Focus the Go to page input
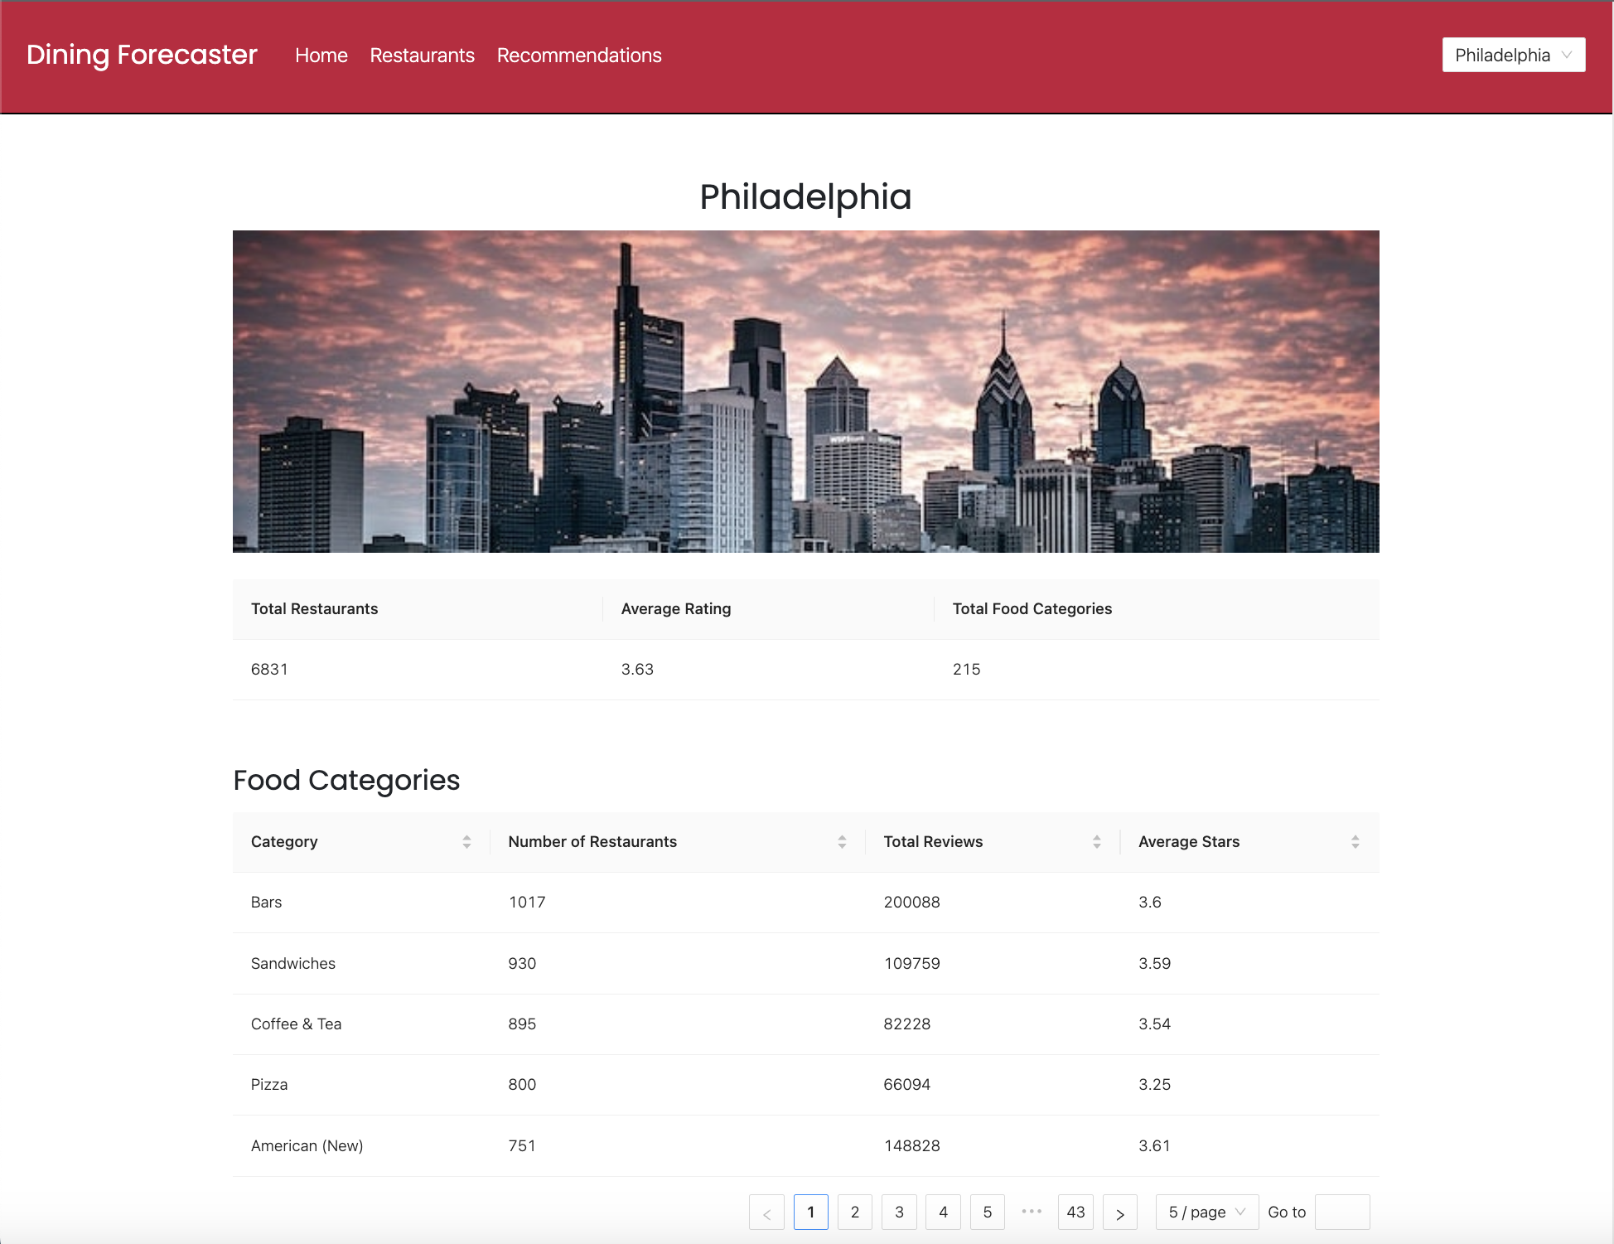Viewport: 1614px width, 1244px height. (x=1341, y=1213)
